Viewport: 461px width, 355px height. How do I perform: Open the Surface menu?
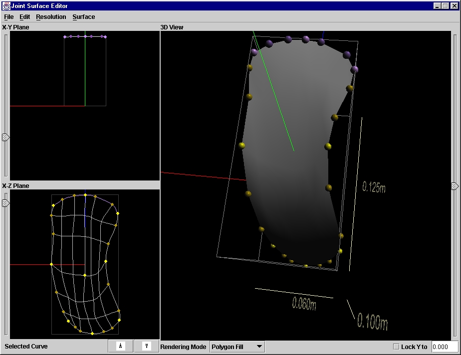pyautogui.click(x=83, y=17)
